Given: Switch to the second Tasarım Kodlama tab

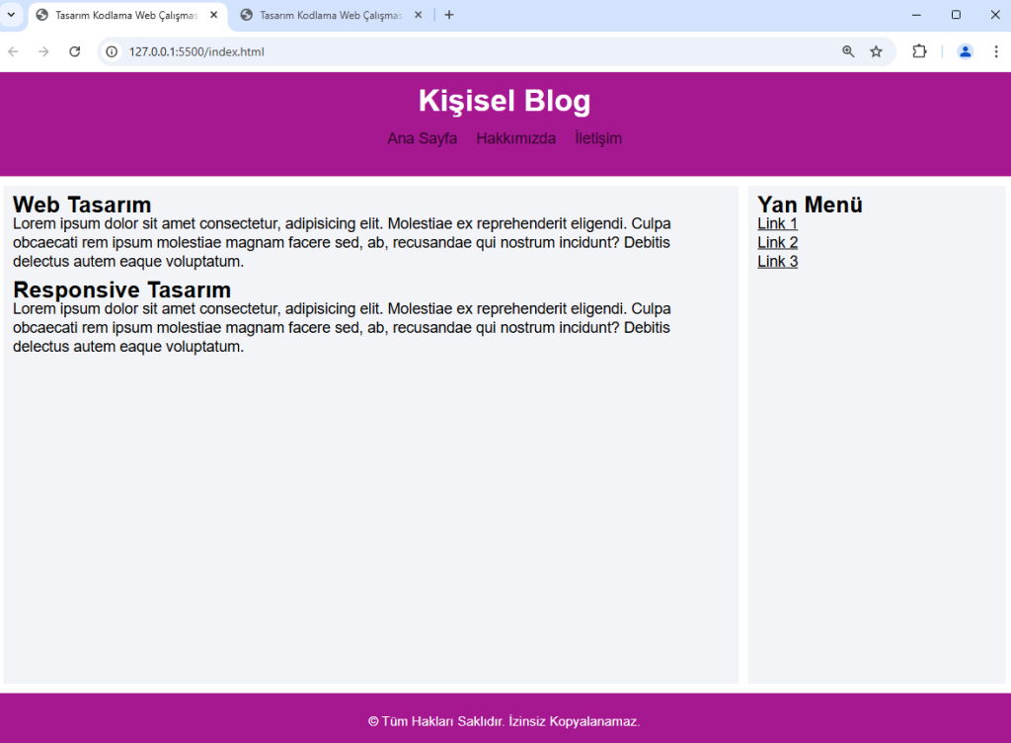Looking at the screenshot, I should pyautogui.click(x=326, y=15).
